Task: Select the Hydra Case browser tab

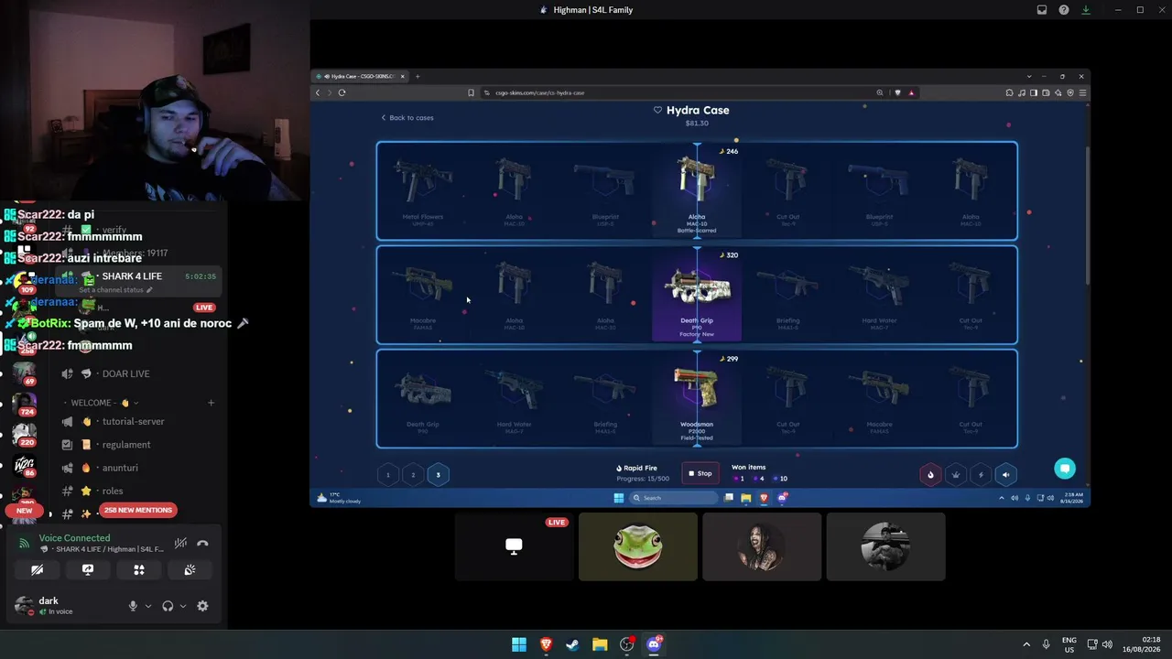Action: 362,77
